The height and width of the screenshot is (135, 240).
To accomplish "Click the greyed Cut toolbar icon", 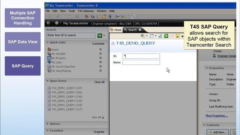I will (58, 16).
